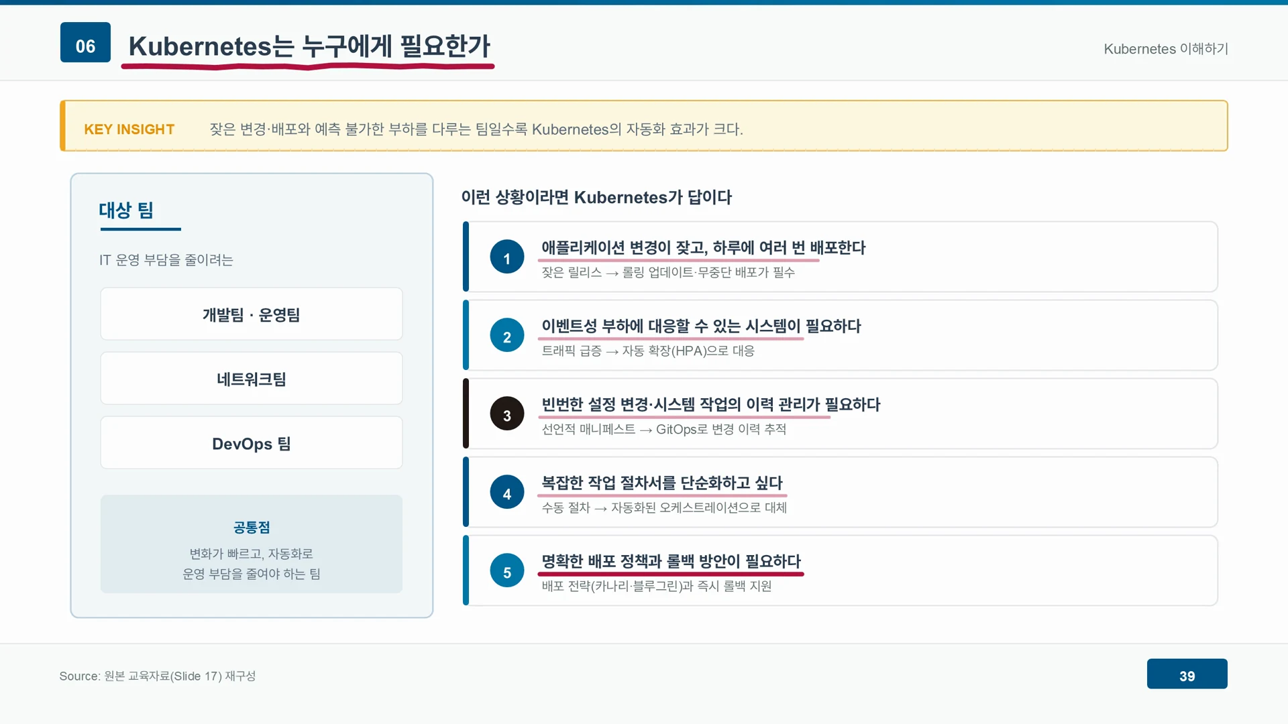The height and width of the screenshot is (724, 1288).
Task: Click the numbered circle 1 icon
Action: click(507, 257)
